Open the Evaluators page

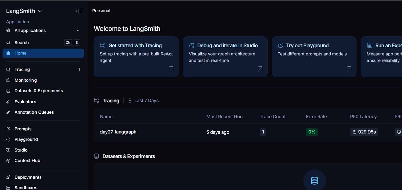[43, 102]
